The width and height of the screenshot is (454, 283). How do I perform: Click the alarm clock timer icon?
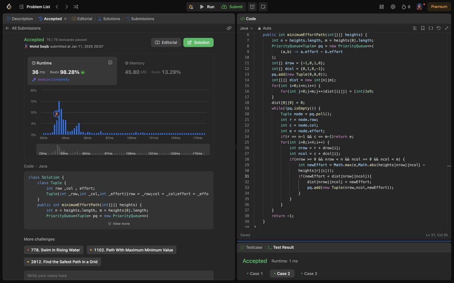coord(252,7)
